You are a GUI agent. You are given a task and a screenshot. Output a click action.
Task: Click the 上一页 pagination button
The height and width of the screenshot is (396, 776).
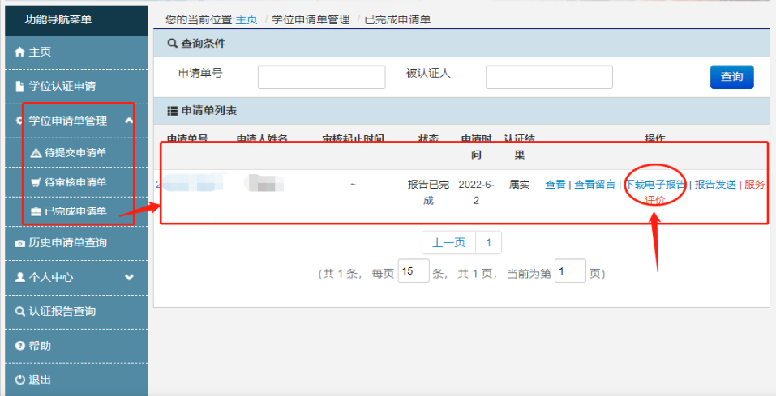click(x=448, y=242)
